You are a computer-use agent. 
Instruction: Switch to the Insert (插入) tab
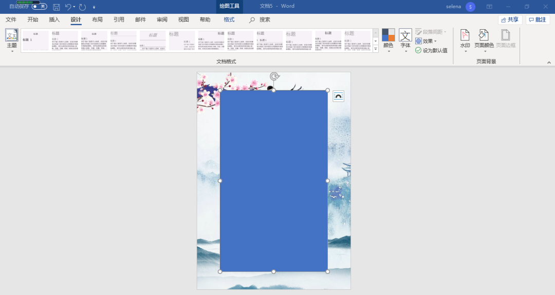[54, 19]
